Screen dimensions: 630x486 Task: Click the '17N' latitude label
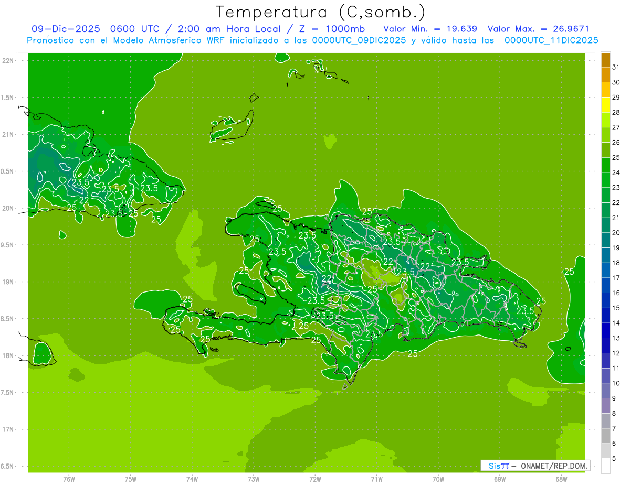[x=8, y=429]
